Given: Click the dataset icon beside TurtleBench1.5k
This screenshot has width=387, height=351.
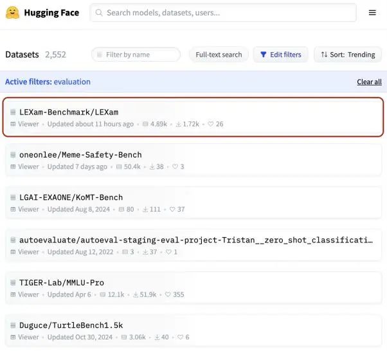Looking at the screenshot, I should [13, 325].
